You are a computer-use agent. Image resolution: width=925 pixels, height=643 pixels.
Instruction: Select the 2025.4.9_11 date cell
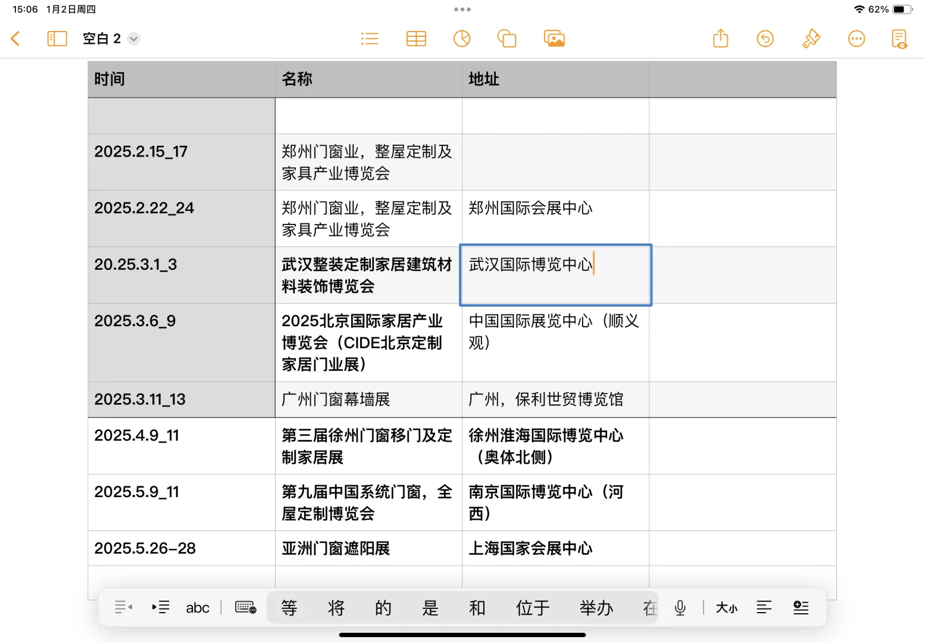tap(182, 446)
